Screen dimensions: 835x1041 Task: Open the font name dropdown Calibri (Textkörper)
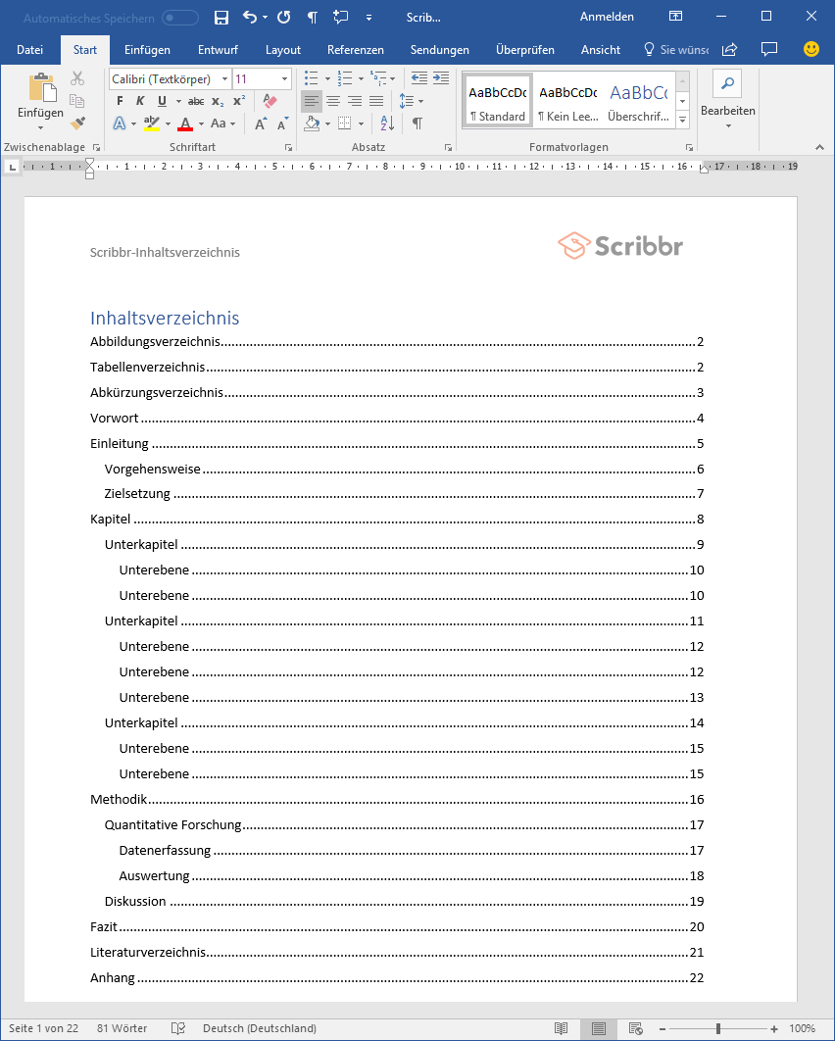point(224,79)
